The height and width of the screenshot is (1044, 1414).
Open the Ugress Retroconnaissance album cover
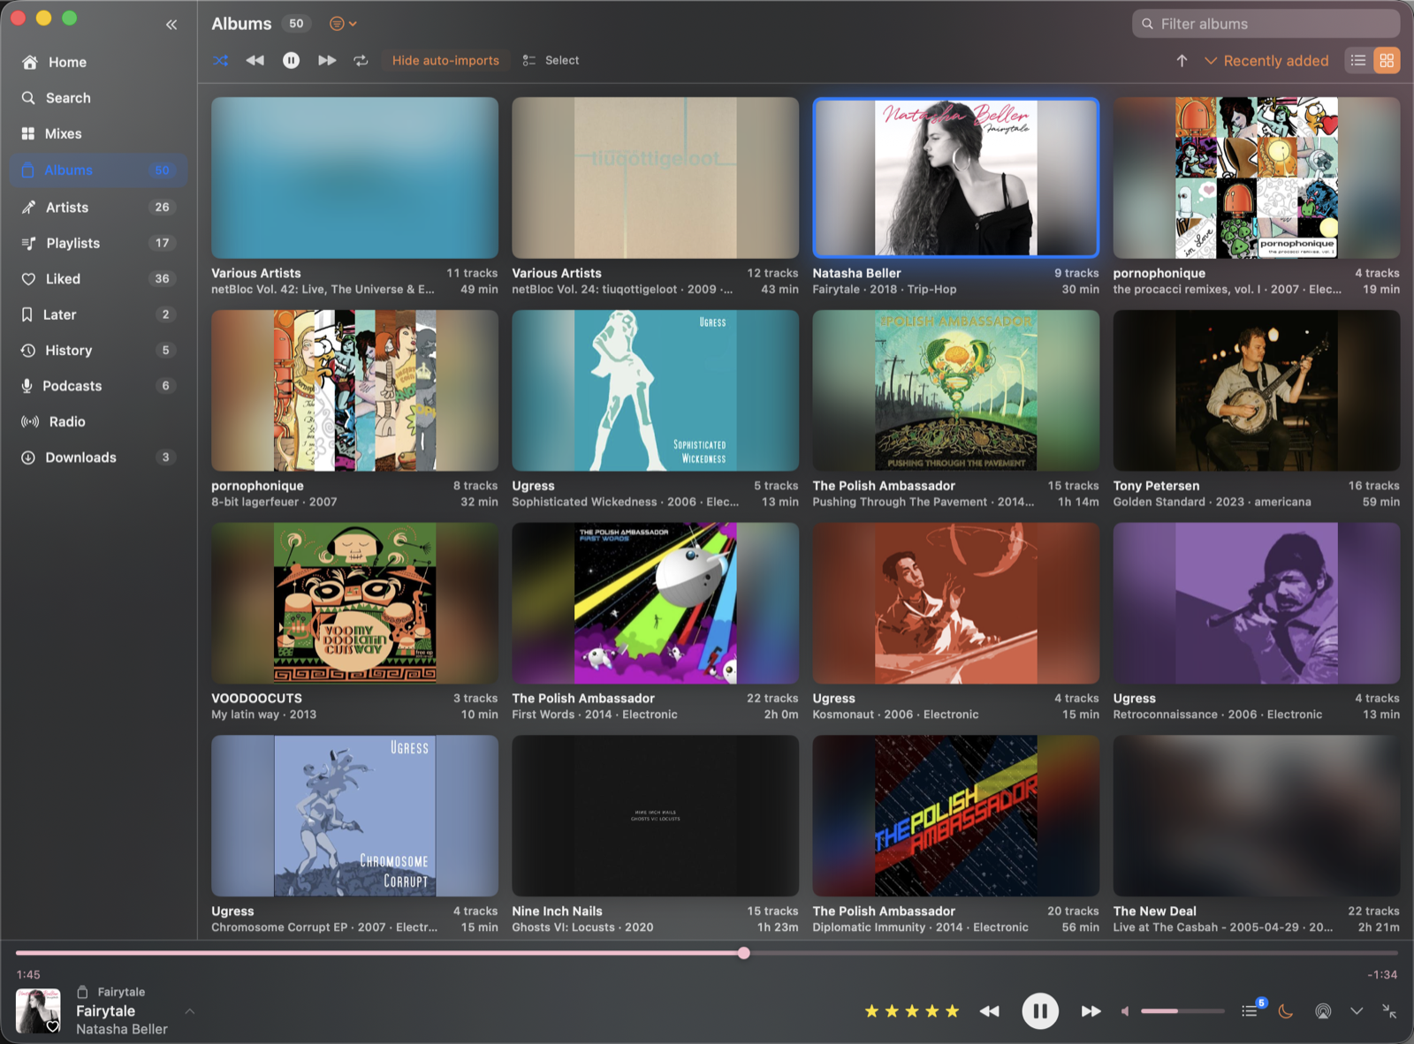tap(1256, 603)
